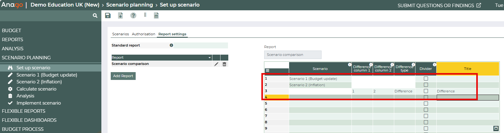Image resolution: width=504 pixels, height=133 pixels.
Task: Switch to the Scenarios tab
Action: point(120,34)
